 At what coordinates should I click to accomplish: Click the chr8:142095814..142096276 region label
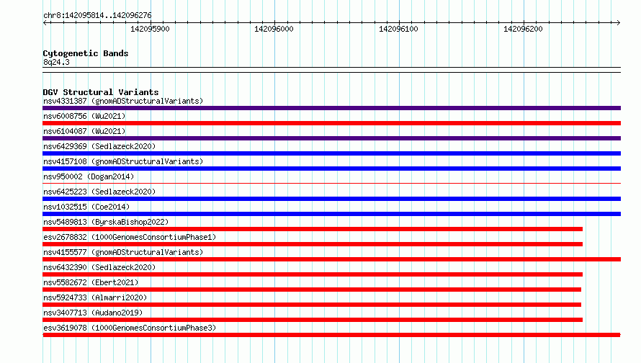click(x=97, y=16)
